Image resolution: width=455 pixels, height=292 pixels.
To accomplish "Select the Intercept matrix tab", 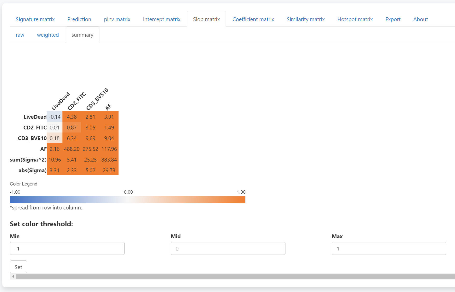I will tap(162, 19).
